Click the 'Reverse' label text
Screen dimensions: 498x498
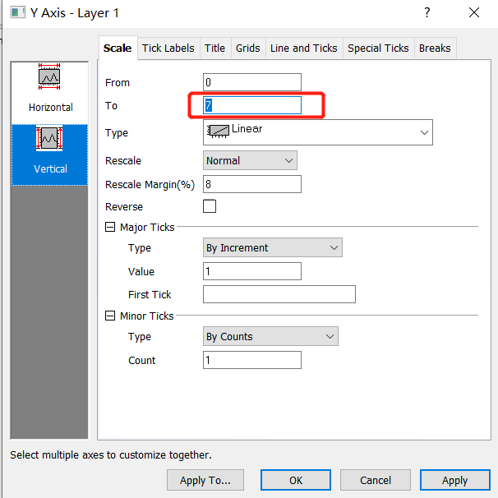click(124, 207)
